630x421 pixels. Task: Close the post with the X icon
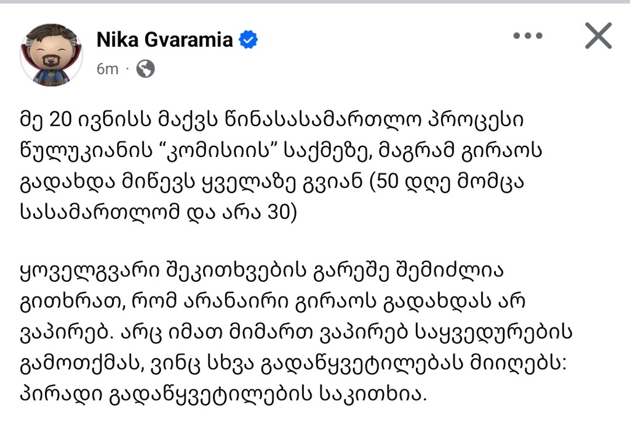pyautogui.click(x=598, y=36)
